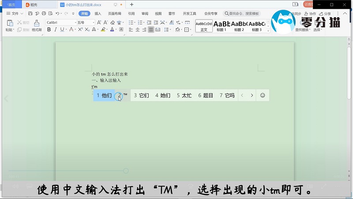Expand the numbered list dropdown
Image resolution: width=353 pixels, height=199 pixels.
[x=144, y=23]
